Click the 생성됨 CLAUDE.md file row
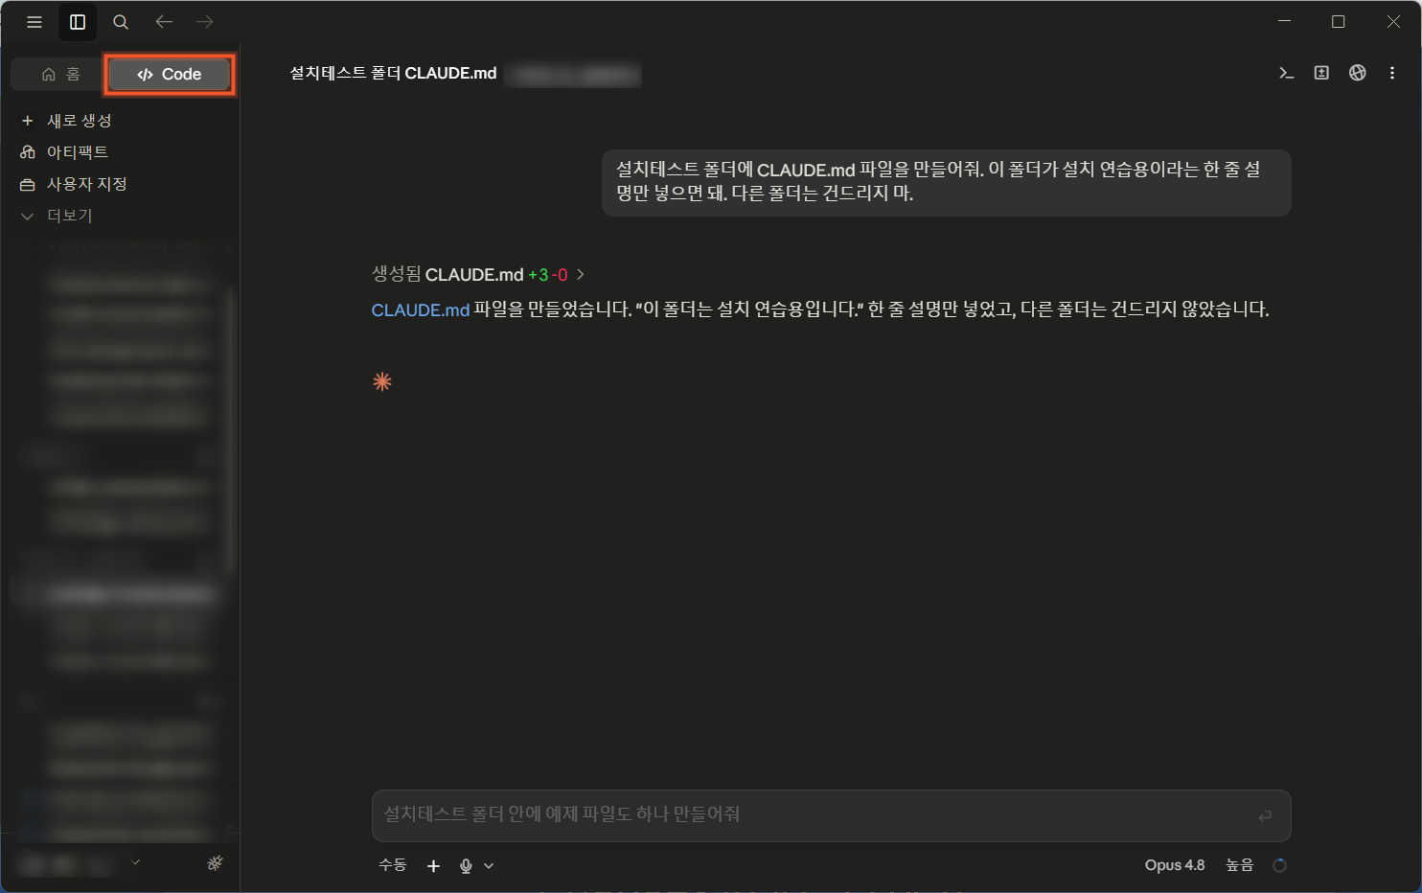Screen dimensions: 1422x893 coord(477,275)
